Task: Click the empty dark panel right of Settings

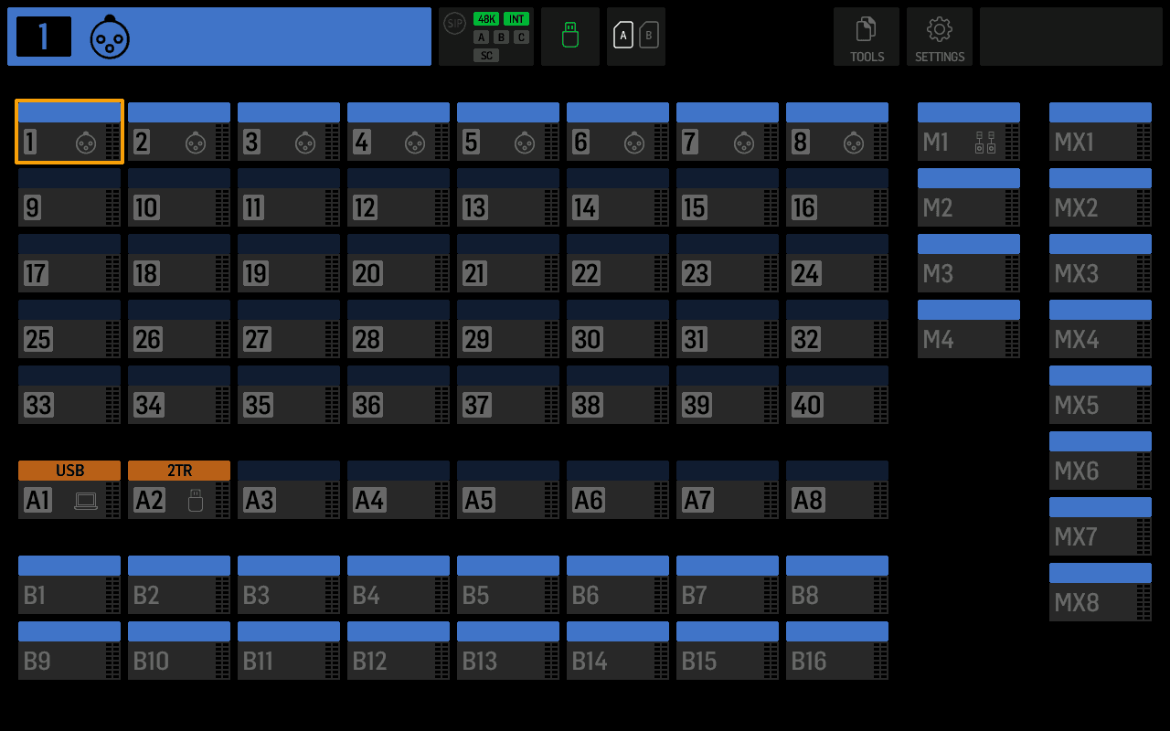Action: (1071, 37)
